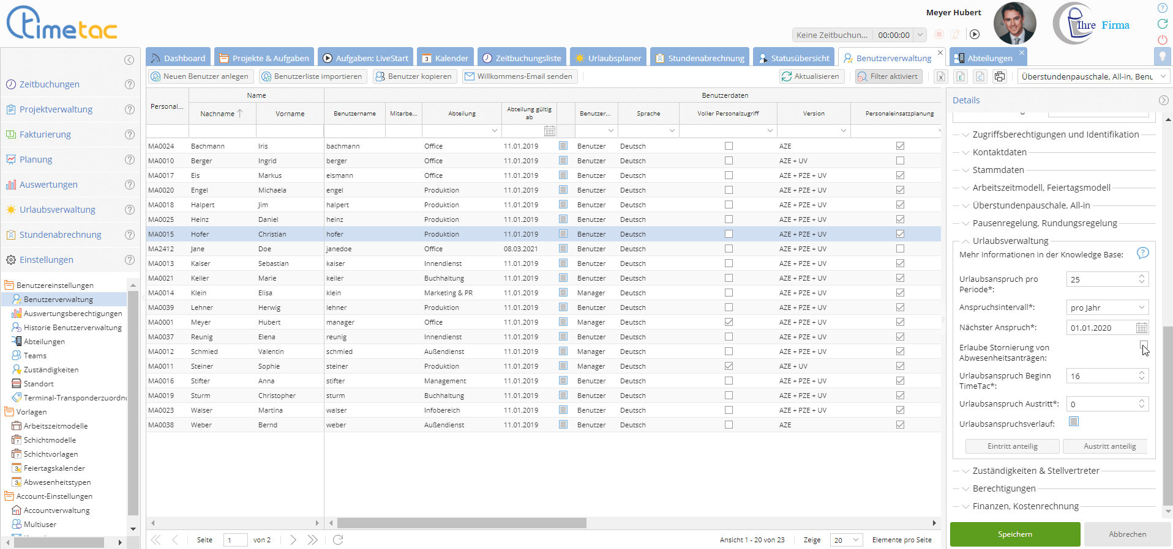
Task: Open the Urlaubsanspruchsverlauf list icon
Action: (1073, 422)
